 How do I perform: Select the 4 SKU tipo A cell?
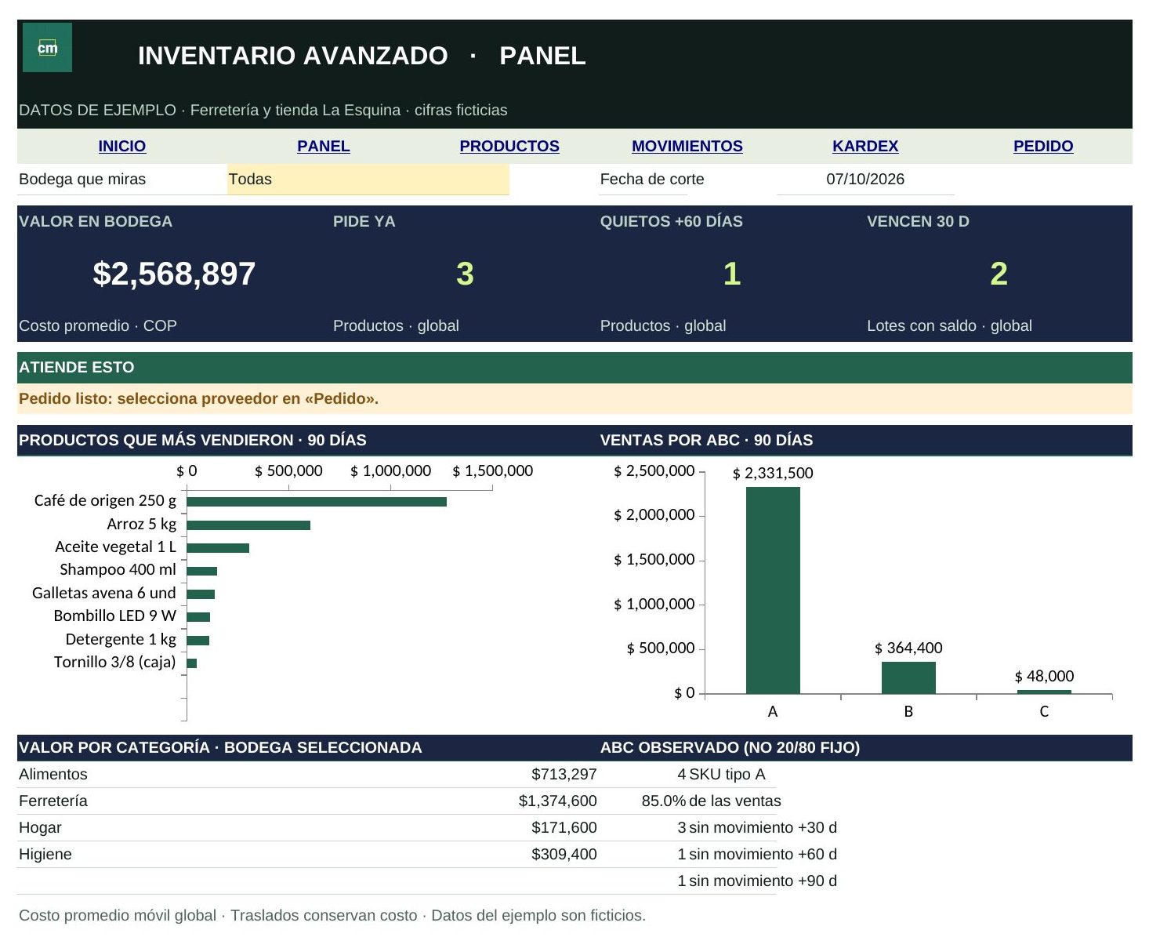(x=721, y=775)
